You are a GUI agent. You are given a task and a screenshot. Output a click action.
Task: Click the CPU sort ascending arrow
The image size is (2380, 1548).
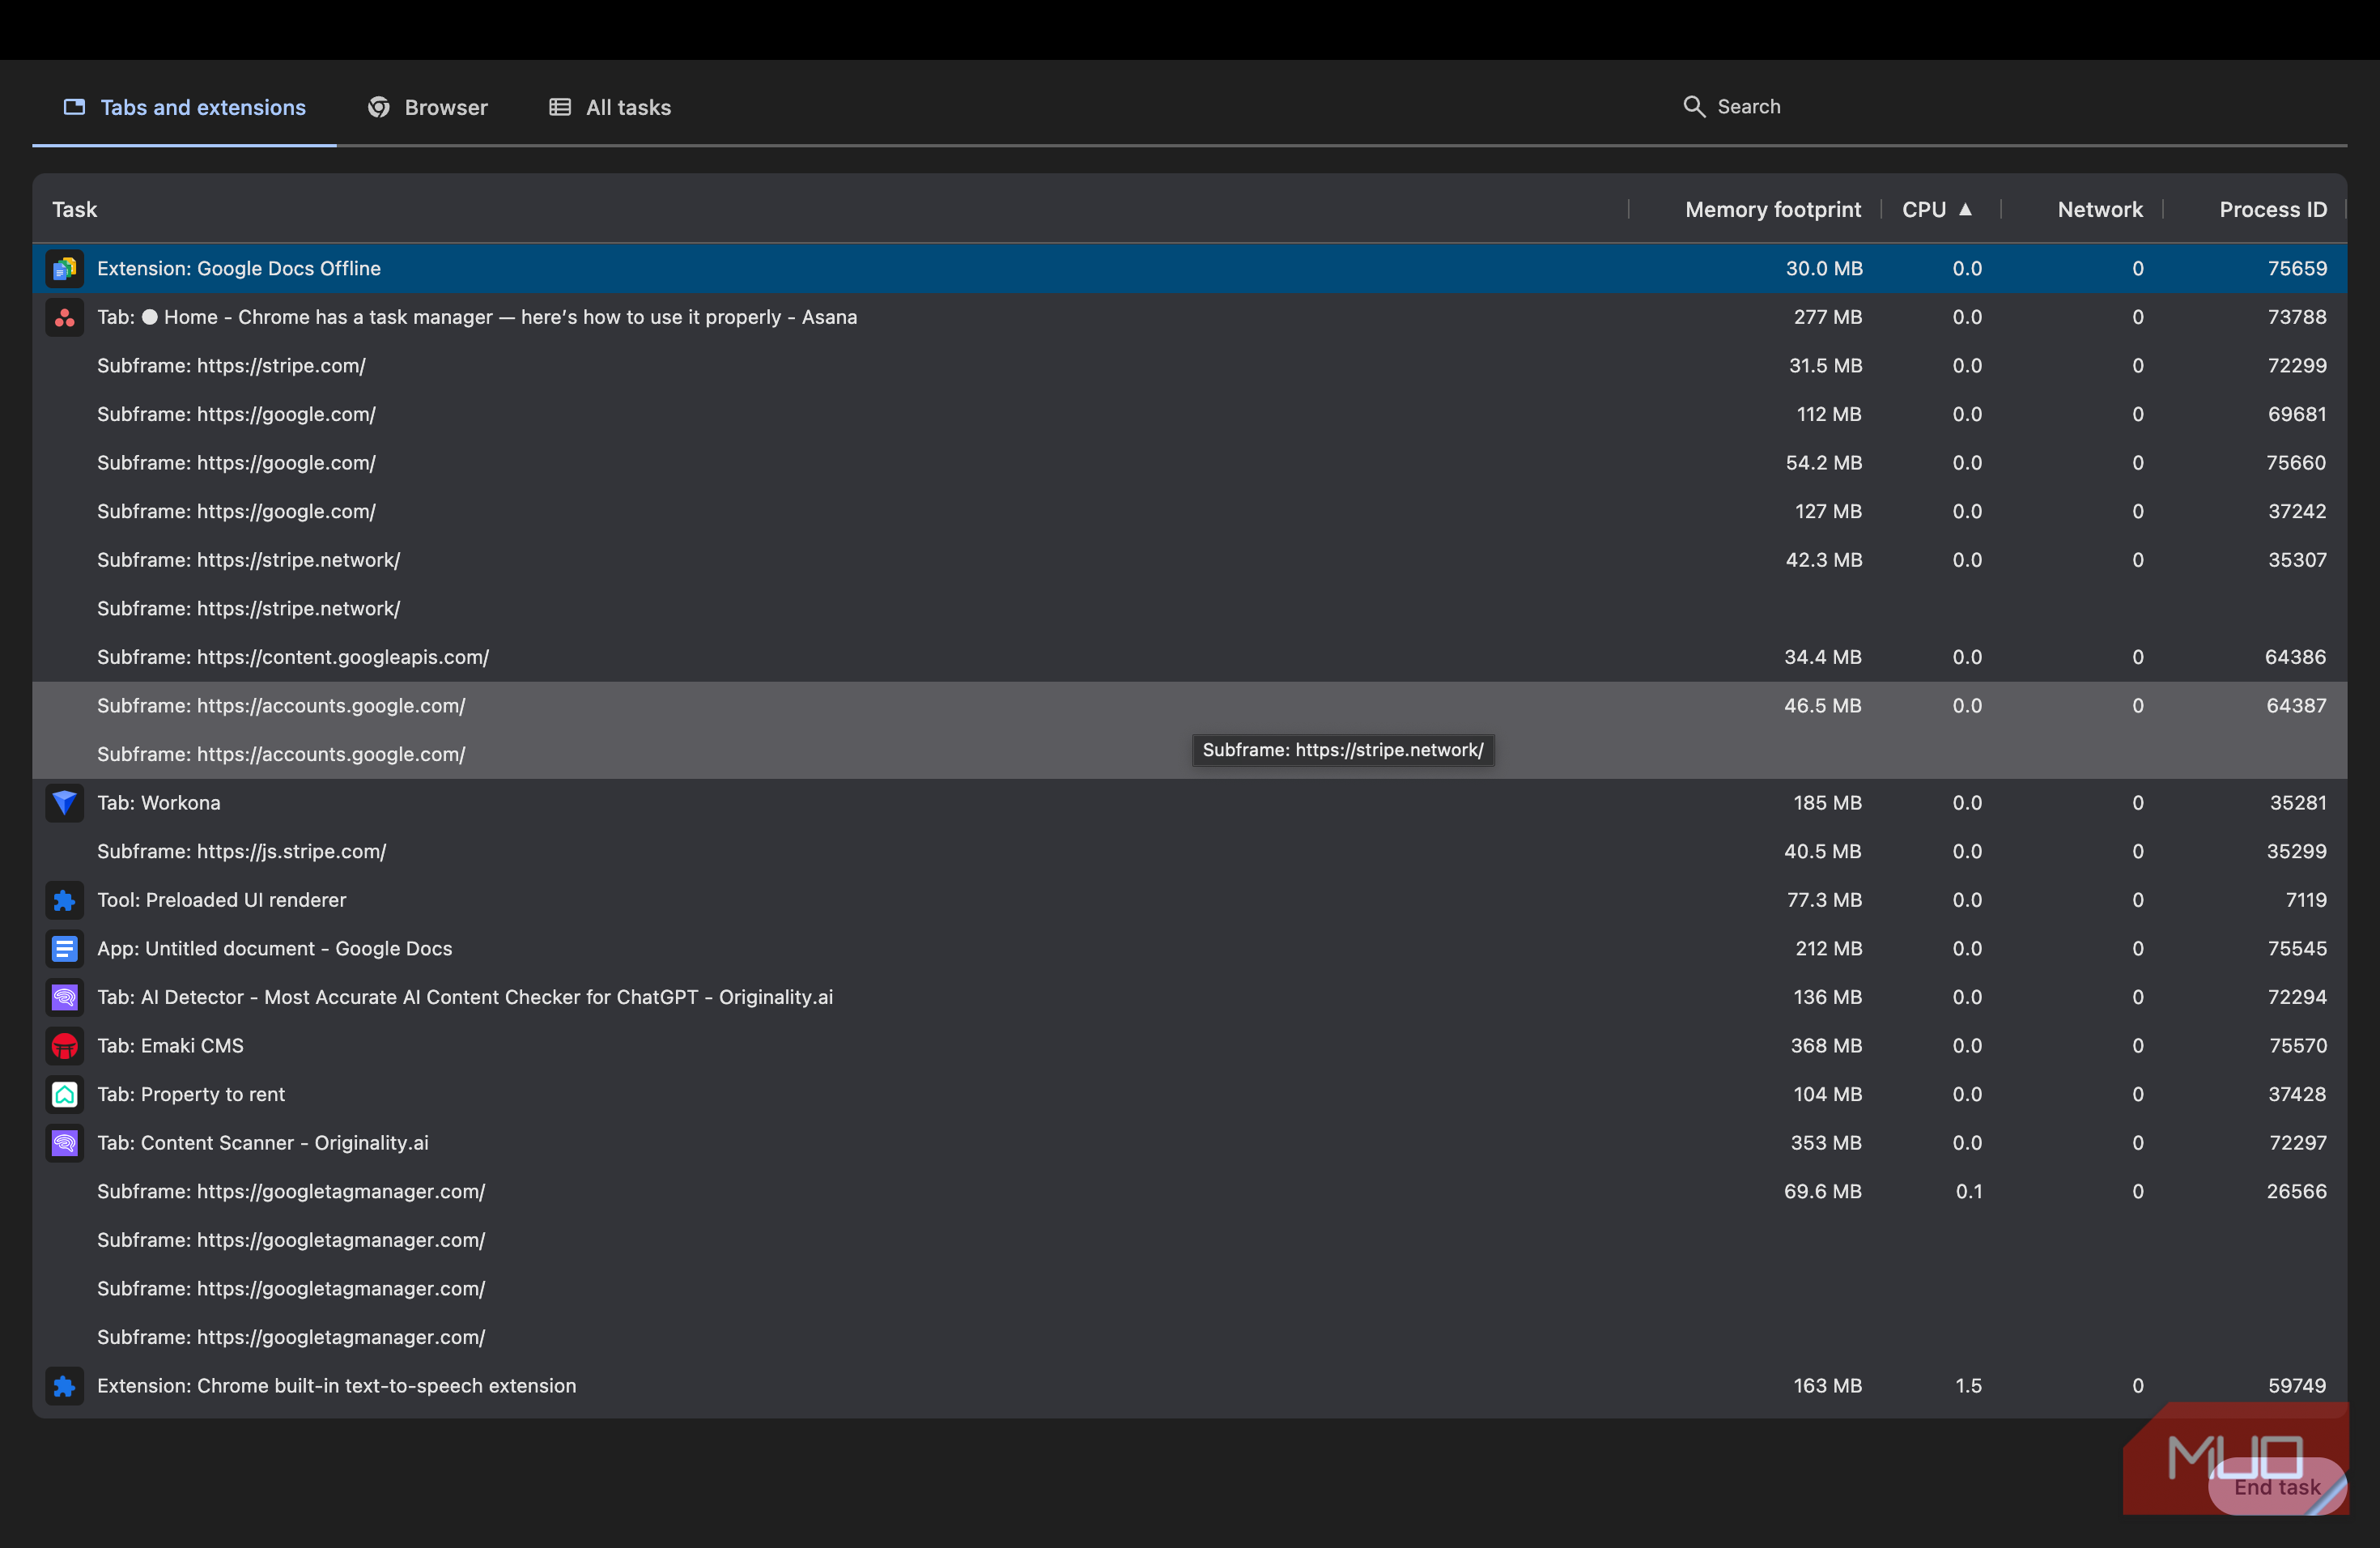click(1965, 209)
